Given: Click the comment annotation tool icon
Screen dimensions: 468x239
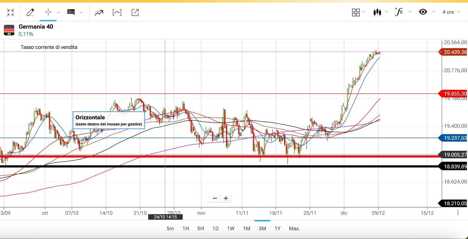Looking at the screenshot, I should (x=71, y=12).
